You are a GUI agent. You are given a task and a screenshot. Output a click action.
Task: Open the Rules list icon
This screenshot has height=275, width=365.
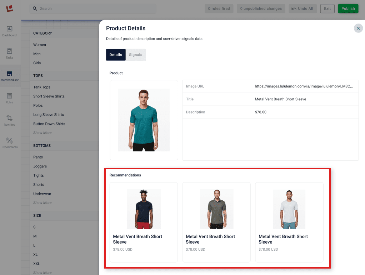tap(9, 96)
